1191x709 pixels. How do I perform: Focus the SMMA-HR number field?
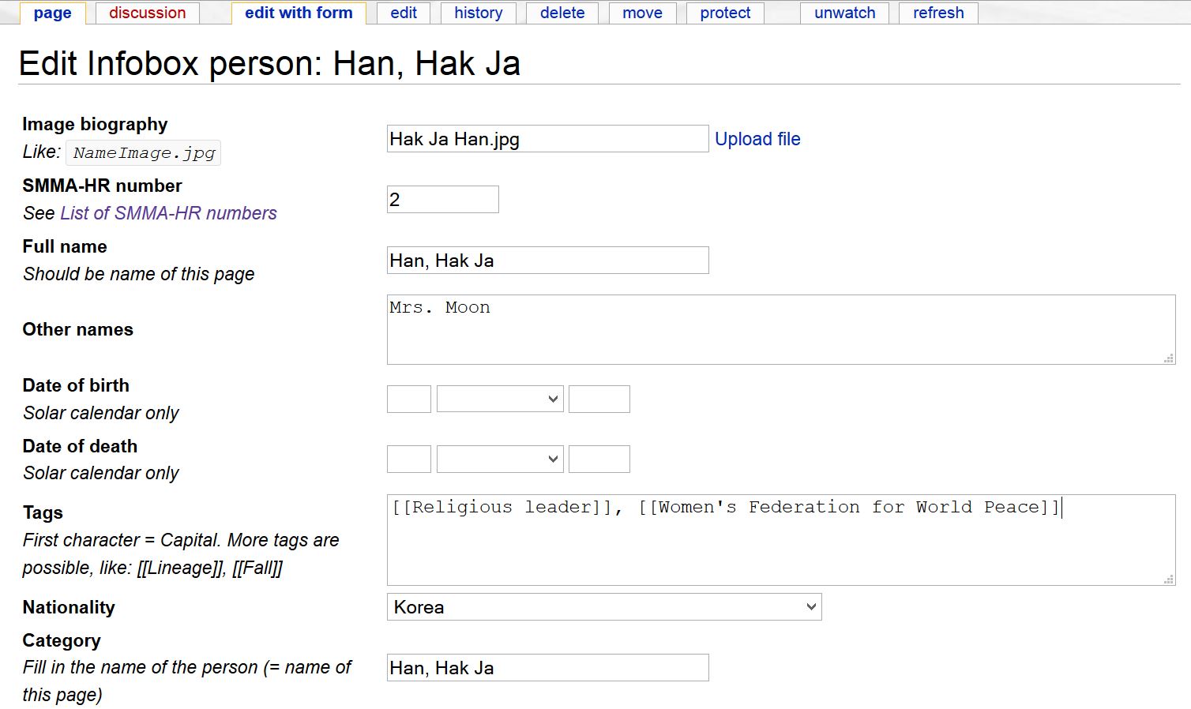point(442,200)
